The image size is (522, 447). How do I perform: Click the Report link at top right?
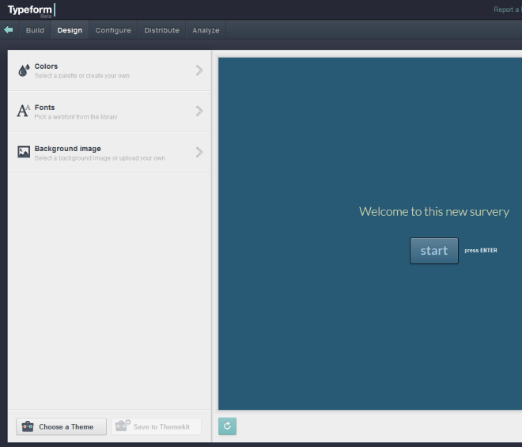(x=506, y=9)
